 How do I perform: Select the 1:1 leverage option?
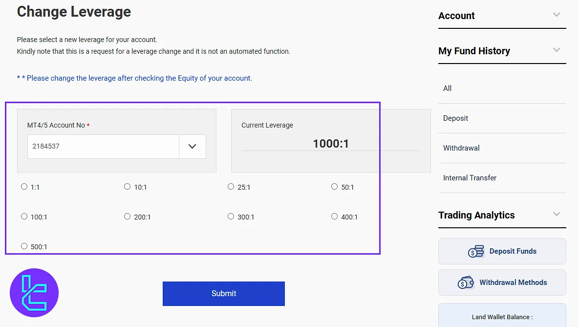coord(24,187)
